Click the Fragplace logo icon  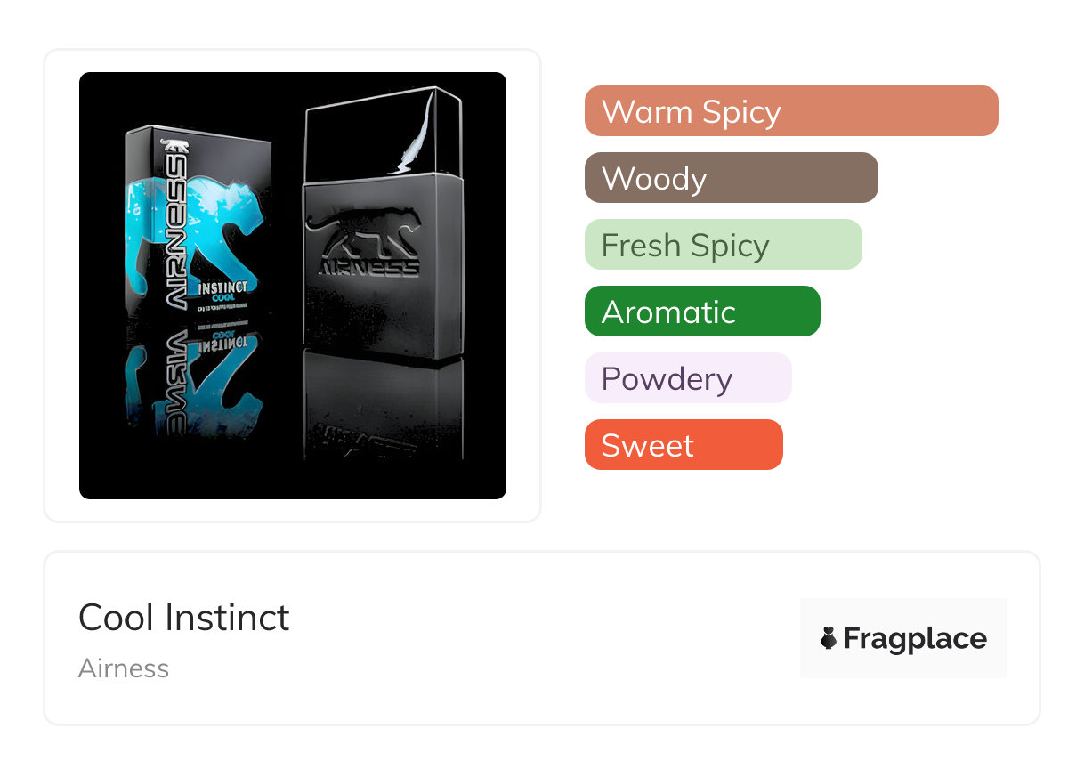(829, 638)
